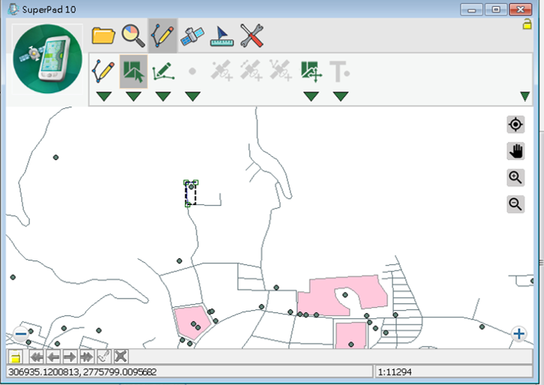This screenshot has width=544, height=385.
Task: Click the SuperPad round logo
Action: pyautogui.click(x=47, y=59)
